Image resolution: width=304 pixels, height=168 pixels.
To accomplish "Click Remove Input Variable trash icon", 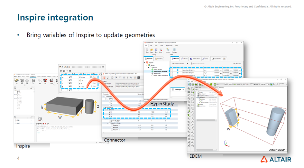I will pos(191,64).
